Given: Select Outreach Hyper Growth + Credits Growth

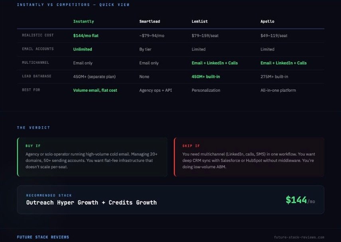Looking at the screenshot, I should pyautogui.click(x=91, y=203).
